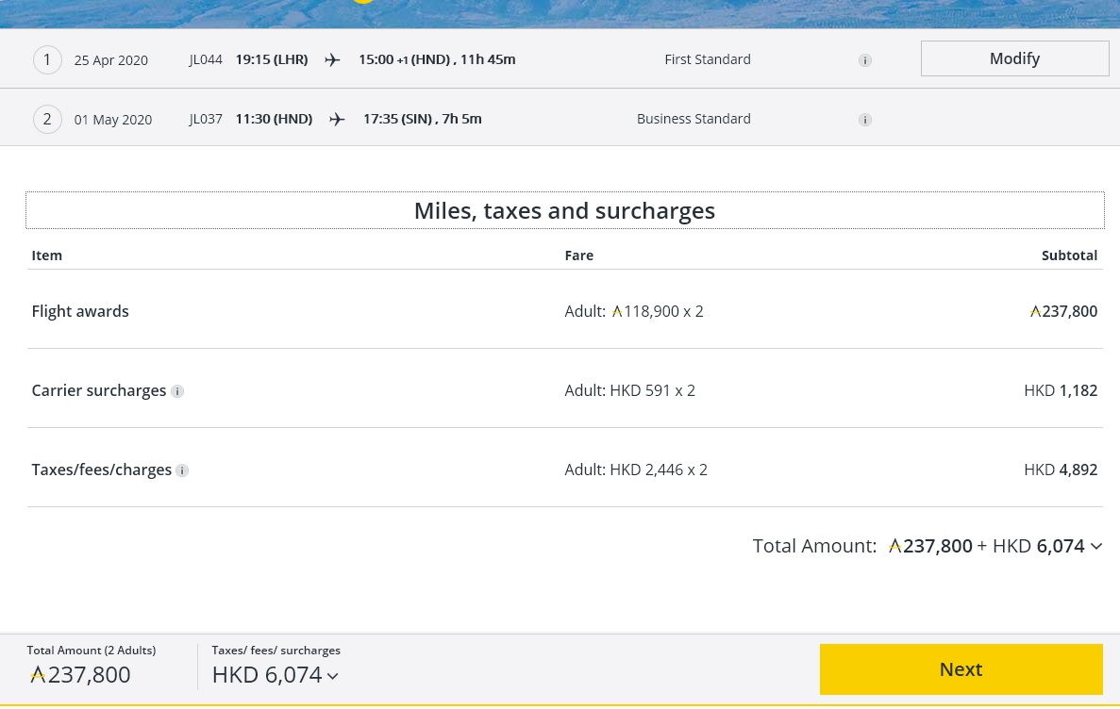Image resolution: width=1120 pixels, height=709 pixels.
Task: Click the info icon next to First Standard
Action: click(864, 60)
